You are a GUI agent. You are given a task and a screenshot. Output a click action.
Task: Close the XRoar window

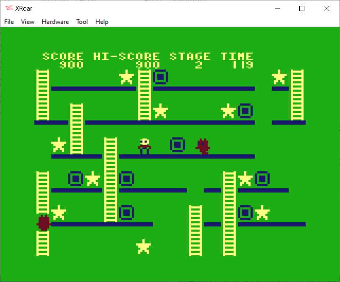pos(326,8)
